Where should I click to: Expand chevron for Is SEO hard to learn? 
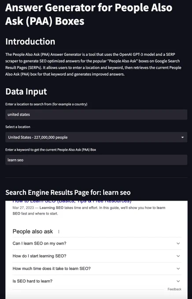178,281
